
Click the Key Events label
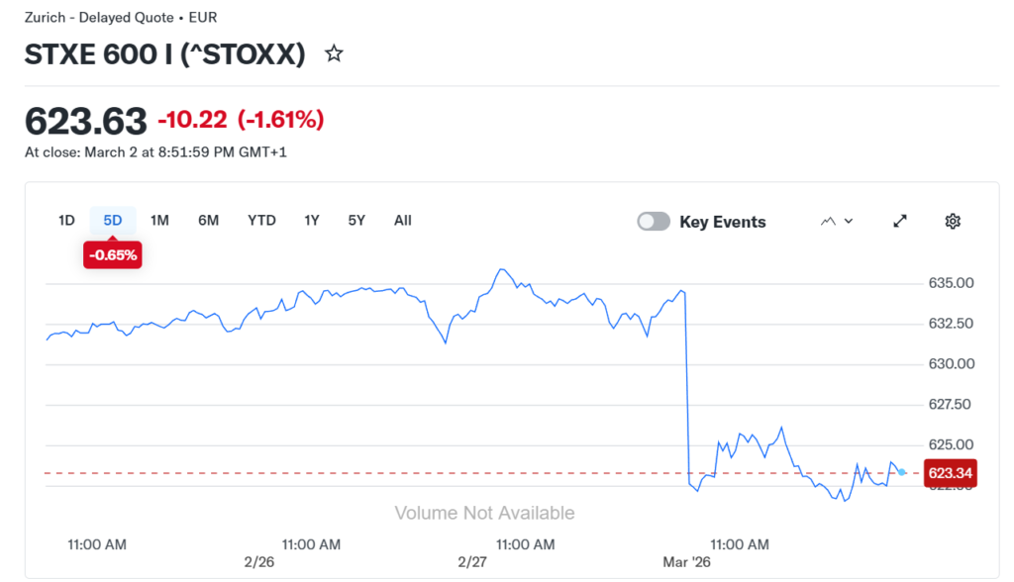pos(722,222)
